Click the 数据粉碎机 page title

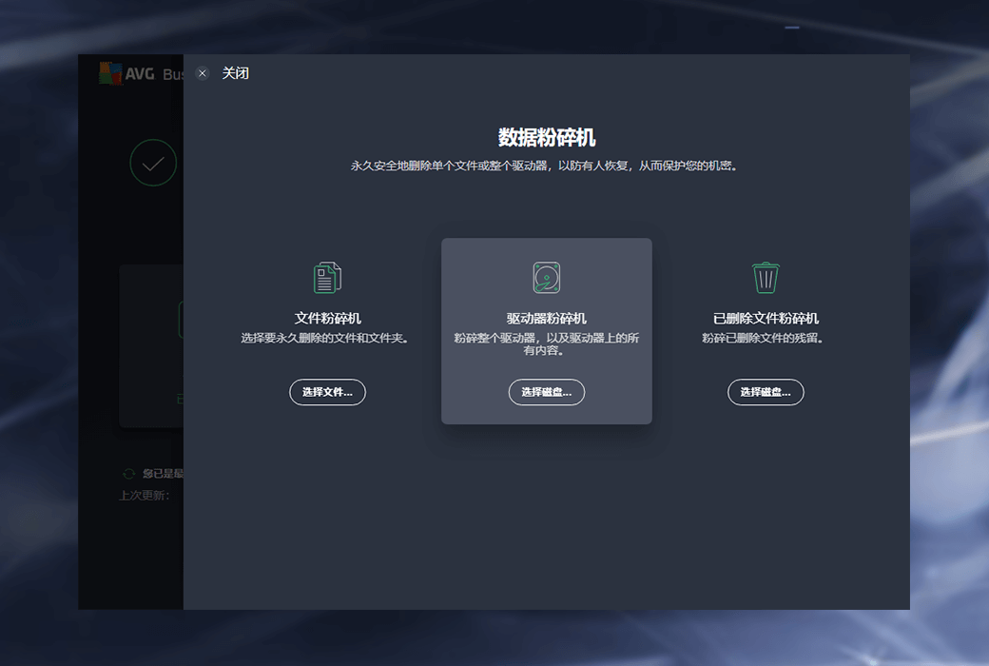click(x=547, y=137)
